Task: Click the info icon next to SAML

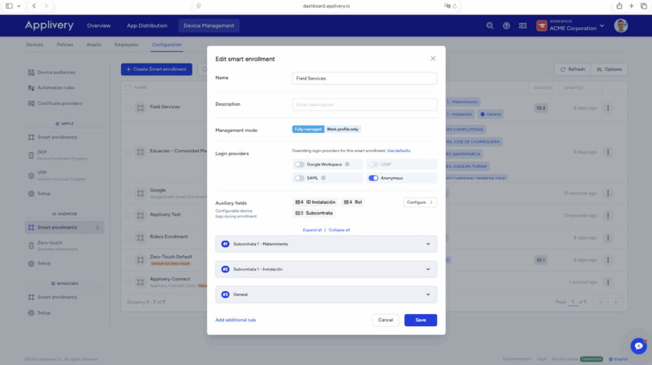Action: pos(323,178)
